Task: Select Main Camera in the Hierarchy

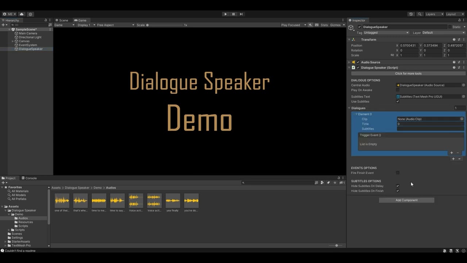Action: point(28,33)
